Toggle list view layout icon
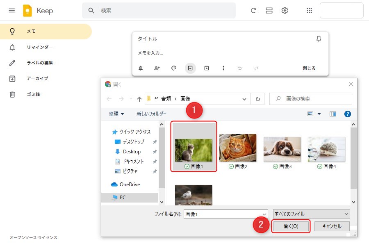369x246 pixels. tap(269, 11)
